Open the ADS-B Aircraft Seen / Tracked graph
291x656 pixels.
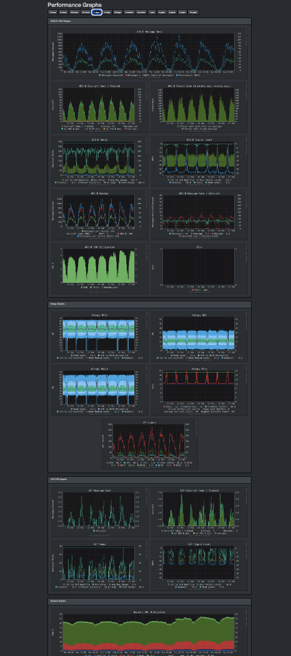100,107
